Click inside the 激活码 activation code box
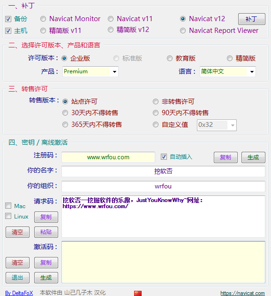 click(163, 262)
